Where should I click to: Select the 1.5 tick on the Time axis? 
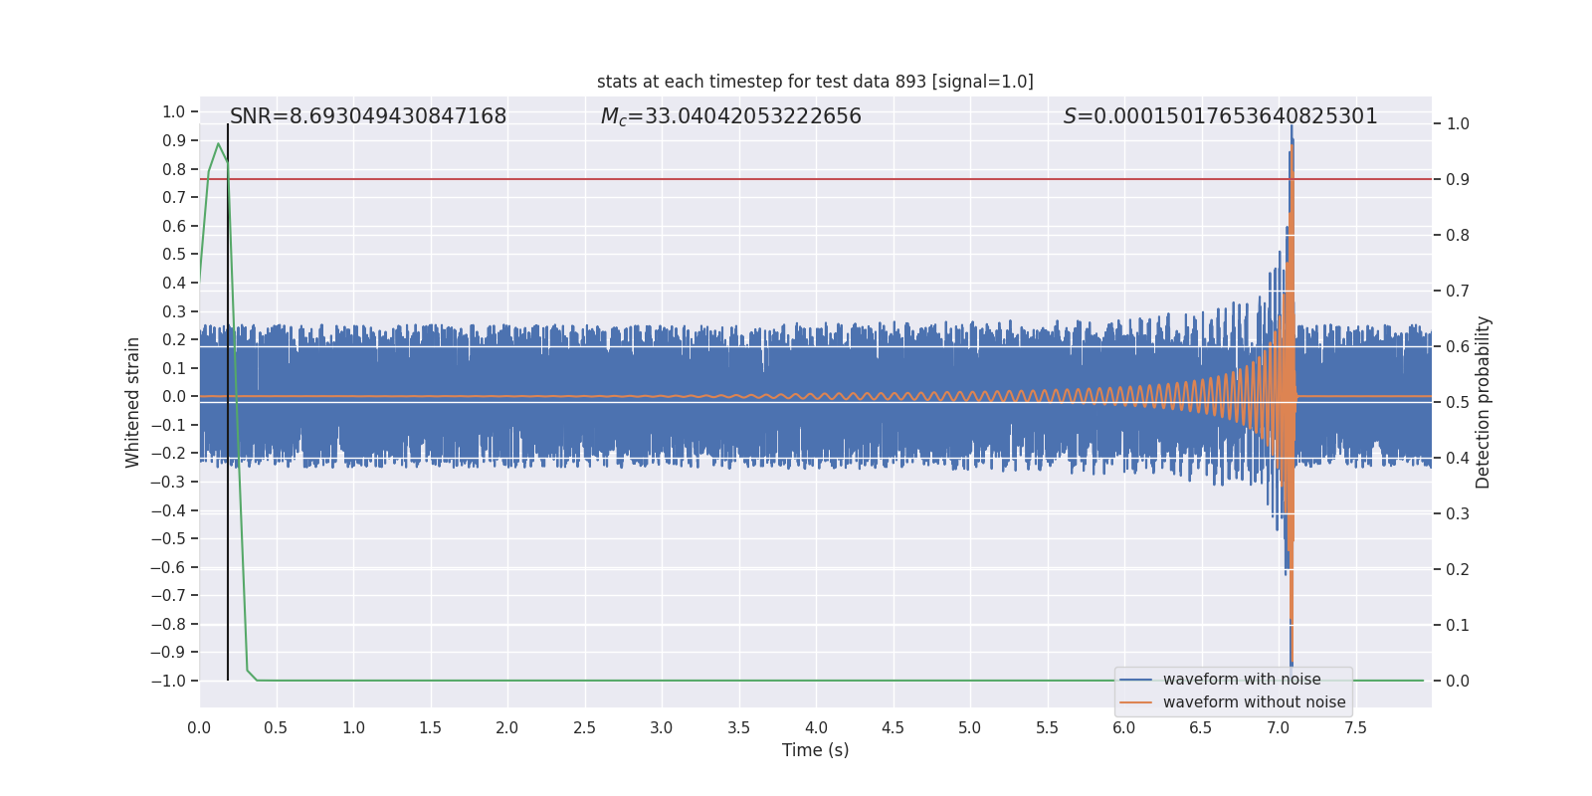(x=430, y=728)
